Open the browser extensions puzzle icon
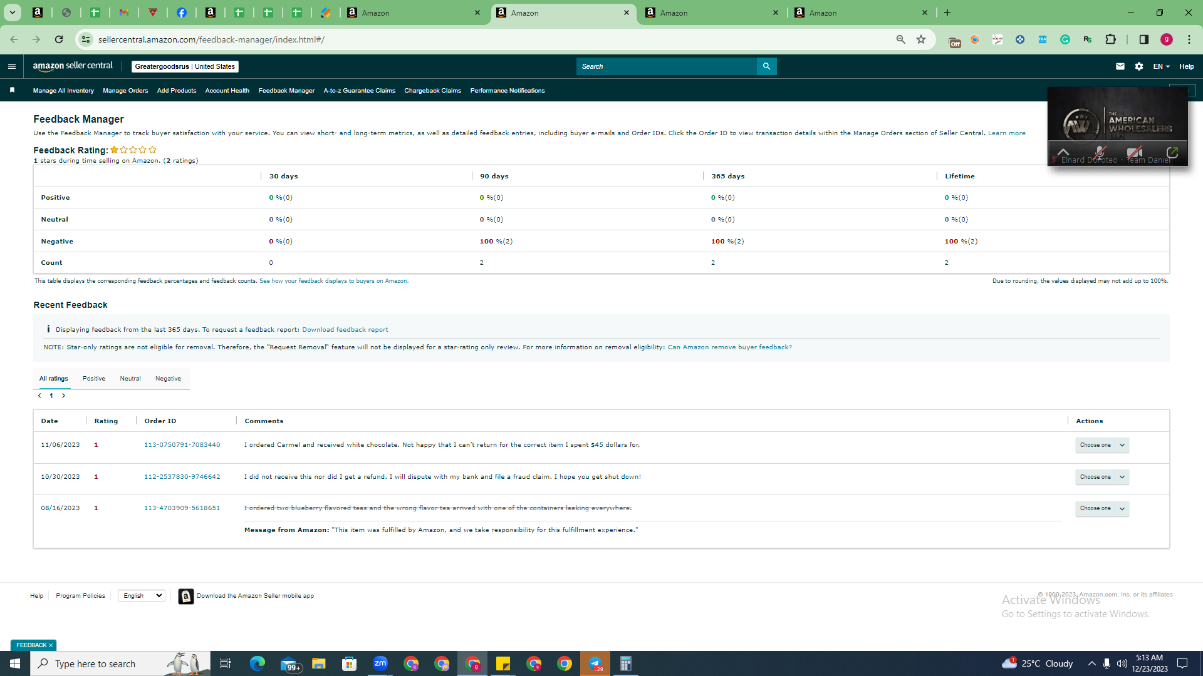The image size is (1203, 676). [x=1110, y=39]
